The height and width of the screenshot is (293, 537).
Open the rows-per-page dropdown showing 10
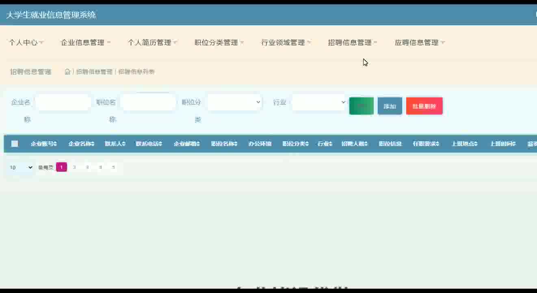coord(21,167)
